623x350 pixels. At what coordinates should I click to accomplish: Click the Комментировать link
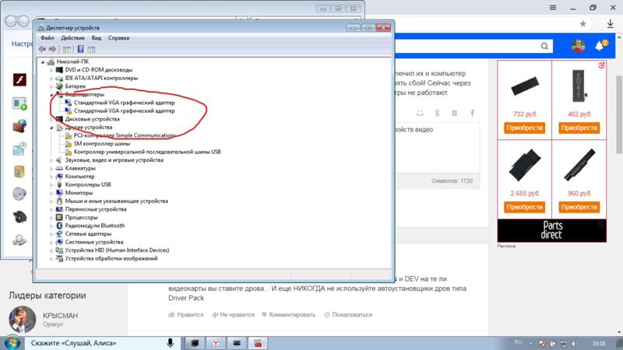coord(288,315)
